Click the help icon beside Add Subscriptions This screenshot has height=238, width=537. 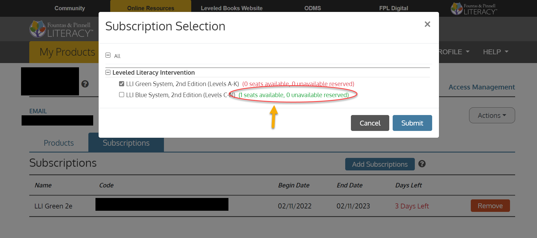tap(422, 164)
